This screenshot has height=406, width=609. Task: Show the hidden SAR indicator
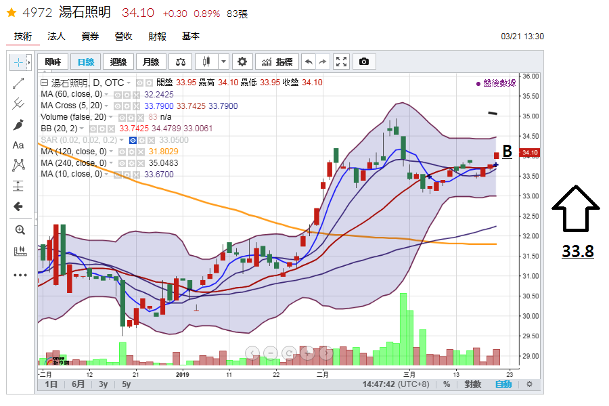point(133,140)
